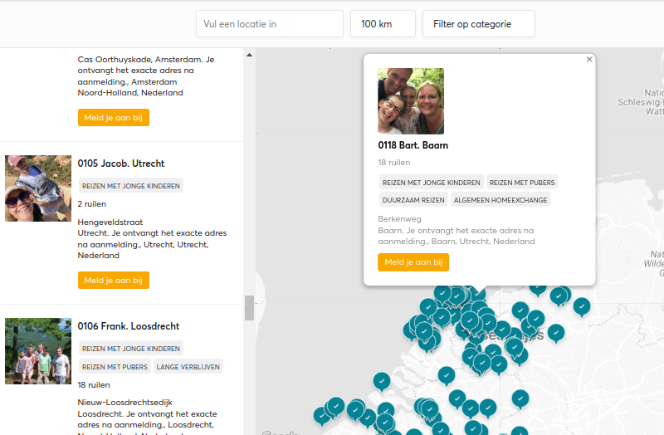
Task: Click the 0105 Jacob. Utrecht title
Action: pos(120,164)
